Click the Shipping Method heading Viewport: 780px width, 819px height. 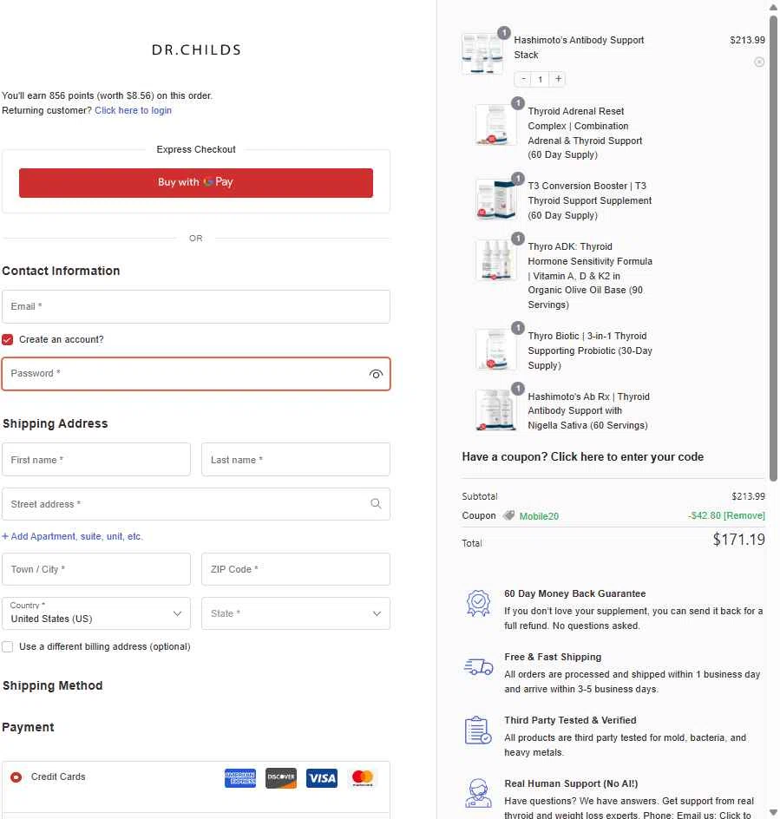(x=53, y=685)
